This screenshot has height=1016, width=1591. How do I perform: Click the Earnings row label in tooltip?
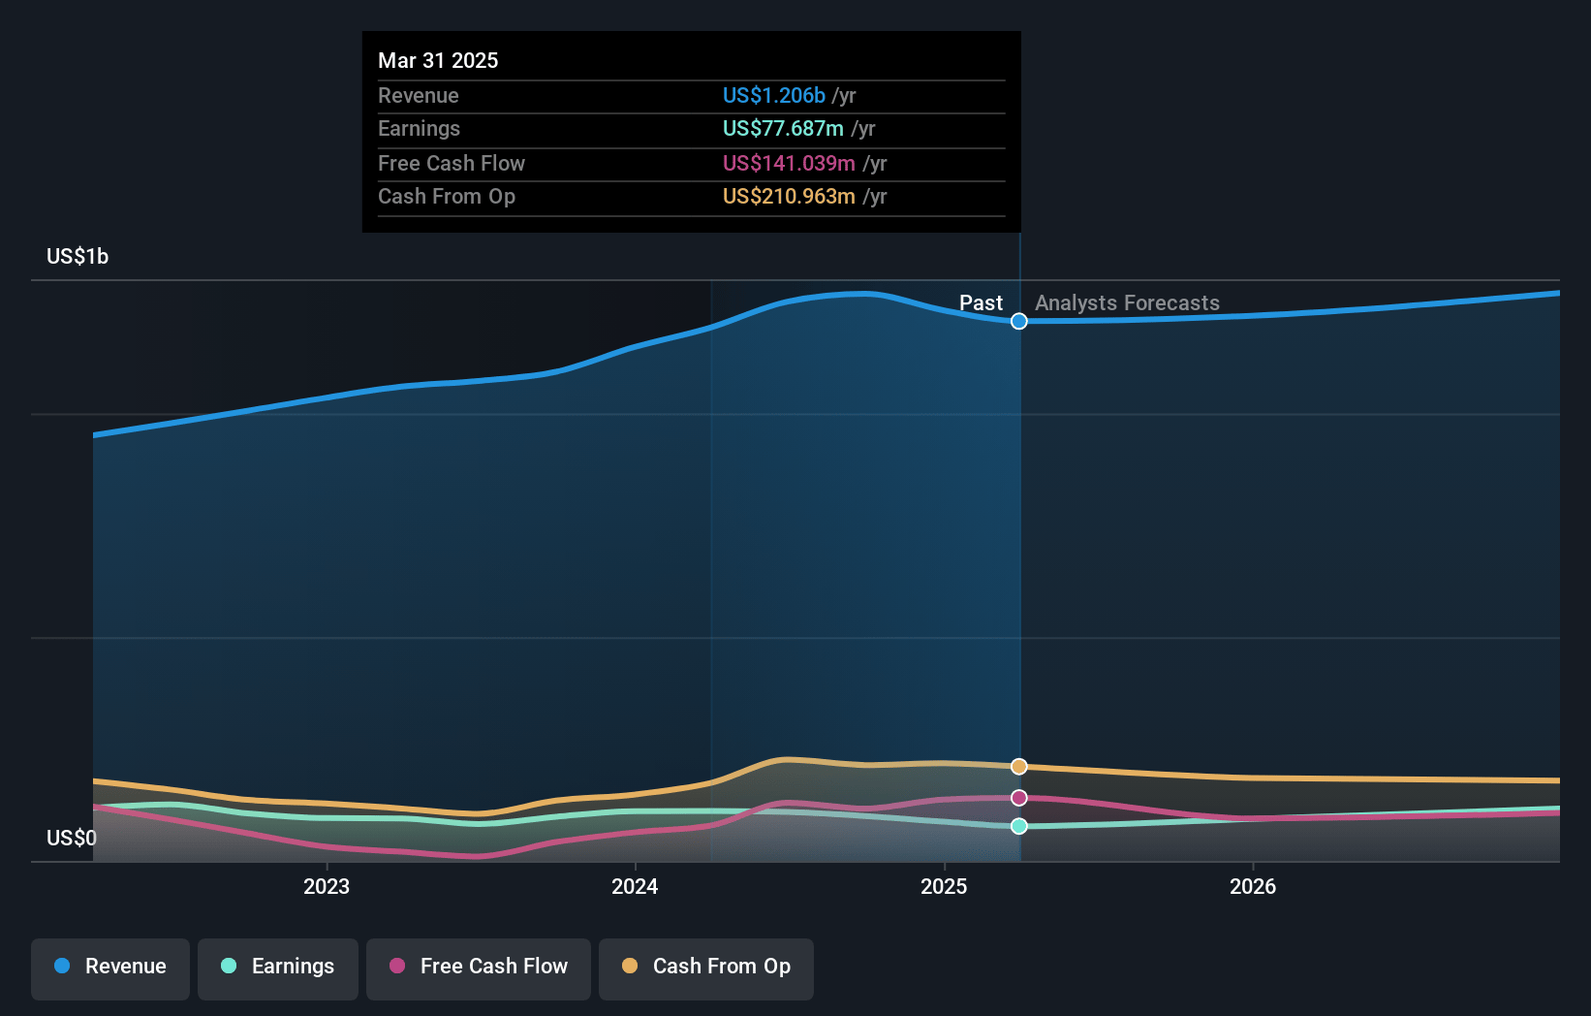419,128
